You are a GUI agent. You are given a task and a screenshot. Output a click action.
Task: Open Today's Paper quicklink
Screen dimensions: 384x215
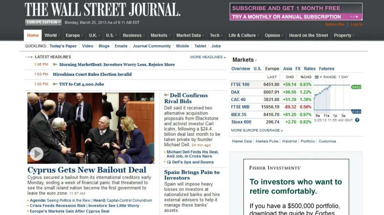(x=63, y=46)
